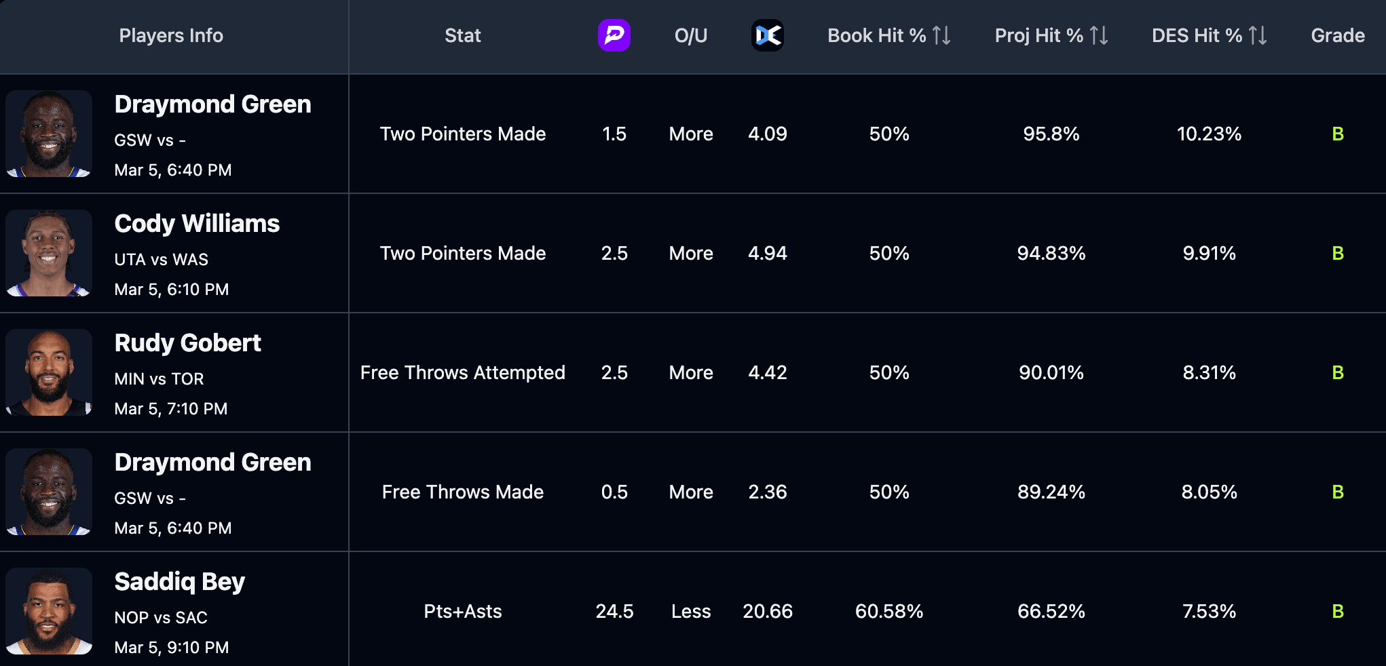
Task: Click Rudy Gobert's More pick
Action: pos(691,372)
